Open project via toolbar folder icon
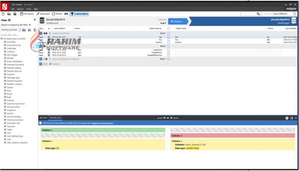Screen dimensions: 299x171 [9, 14]
